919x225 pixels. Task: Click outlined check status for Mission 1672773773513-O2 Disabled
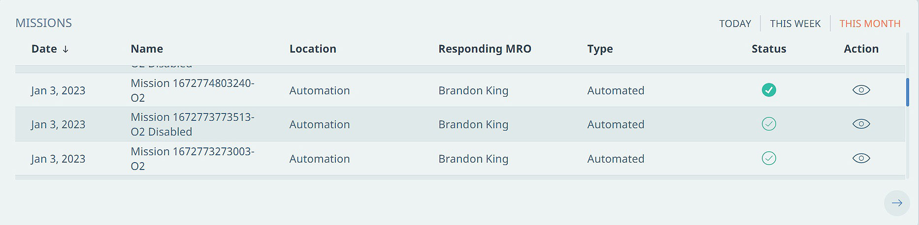769,124
